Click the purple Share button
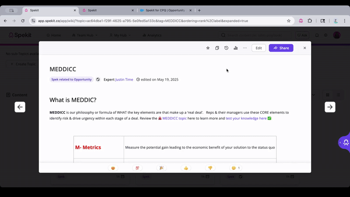Viewport: 350px width, 197px height. click(x=281, y=48)
